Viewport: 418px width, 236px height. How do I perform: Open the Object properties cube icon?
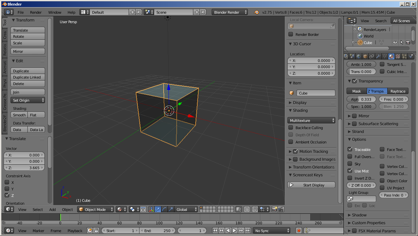365,56
